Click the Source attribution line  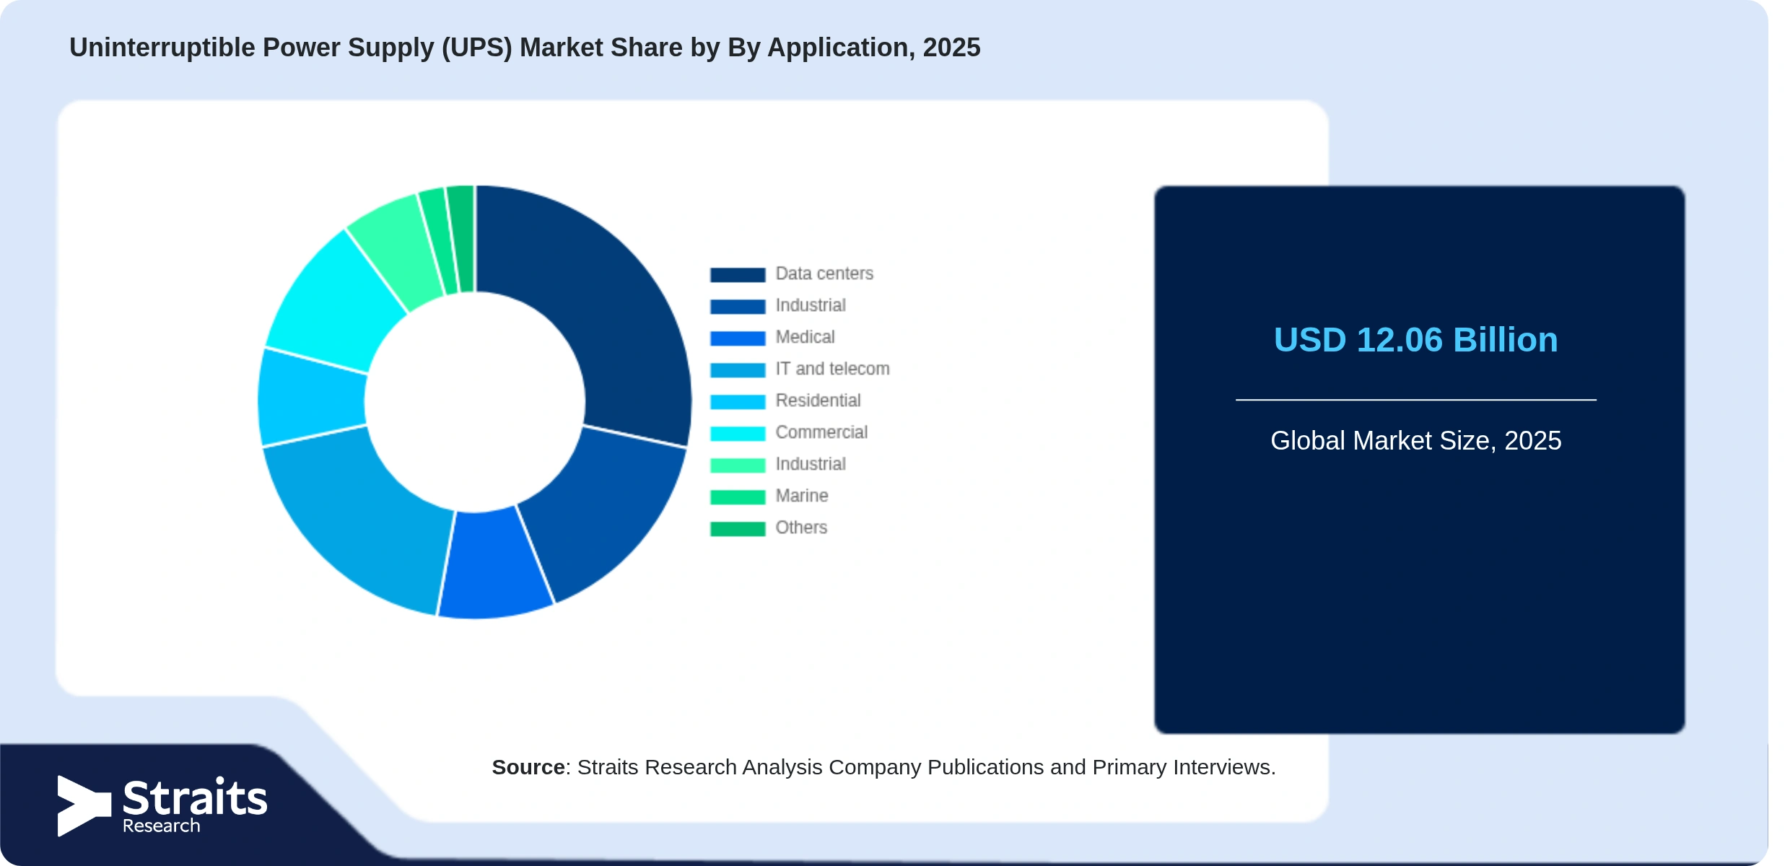tap(883, 767)
